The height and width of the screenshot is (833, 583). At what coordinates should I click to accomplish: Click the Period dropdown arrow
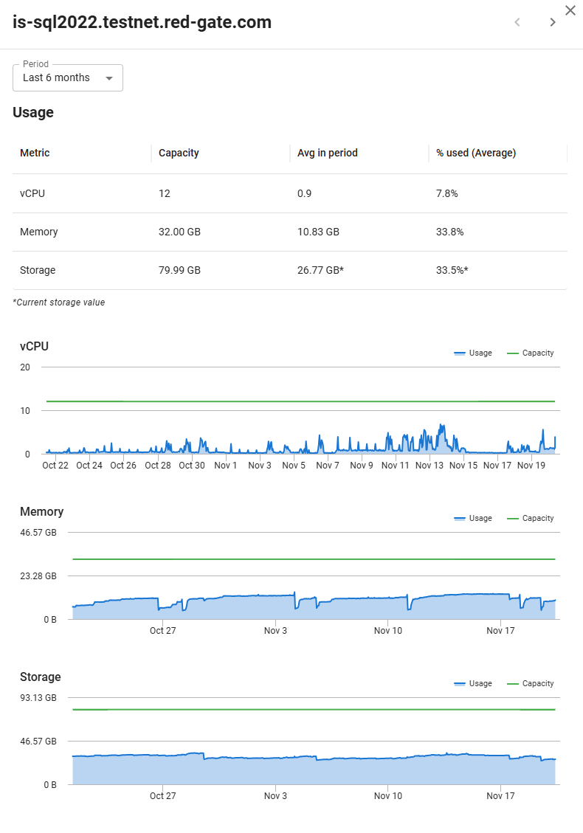point(109,78)
